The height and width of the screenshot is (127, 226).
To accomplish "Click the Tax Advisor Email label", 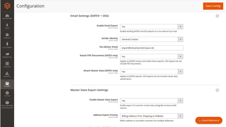I will 108,47.
